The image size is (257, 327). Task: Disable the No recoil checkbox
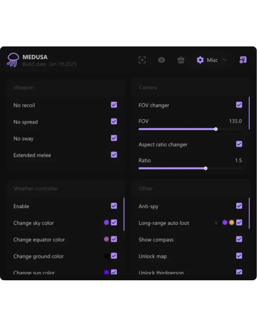click(114, 105)
